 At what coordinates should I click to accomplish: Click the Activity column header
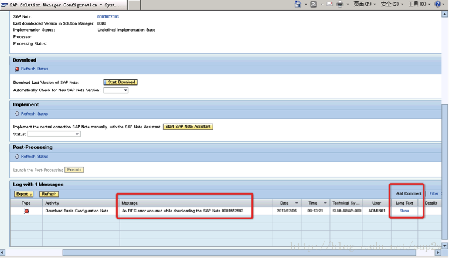point(81,203)
